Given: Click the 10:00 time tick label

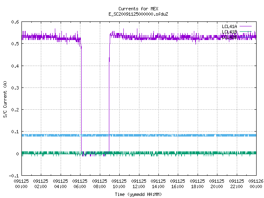Looking at the screenshot, I should pyautogui.click(x=119, y=186).
